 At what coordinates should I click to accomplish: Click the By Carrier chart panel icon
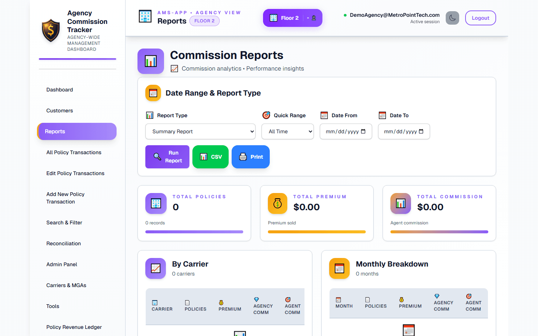click(155, 268)
